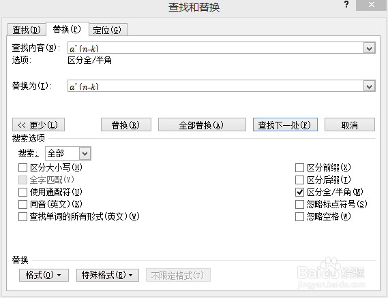
Task: Click 全部替换 button
Action: (202, 125)
